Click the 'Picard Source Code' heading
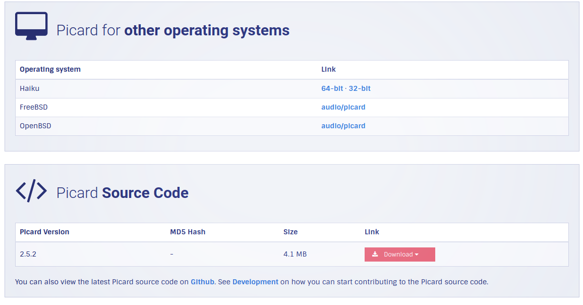 pyautogui.click(x=123, y=193)
